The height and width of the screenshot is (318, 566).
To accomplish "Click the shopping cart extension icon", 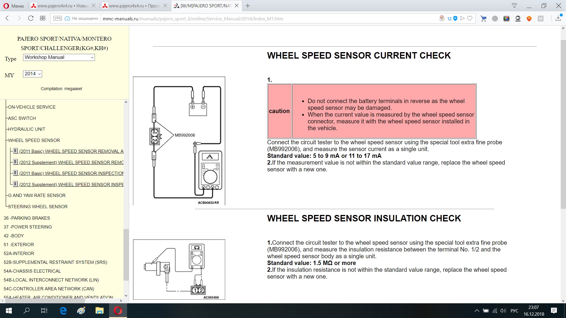I will point(483,19).
